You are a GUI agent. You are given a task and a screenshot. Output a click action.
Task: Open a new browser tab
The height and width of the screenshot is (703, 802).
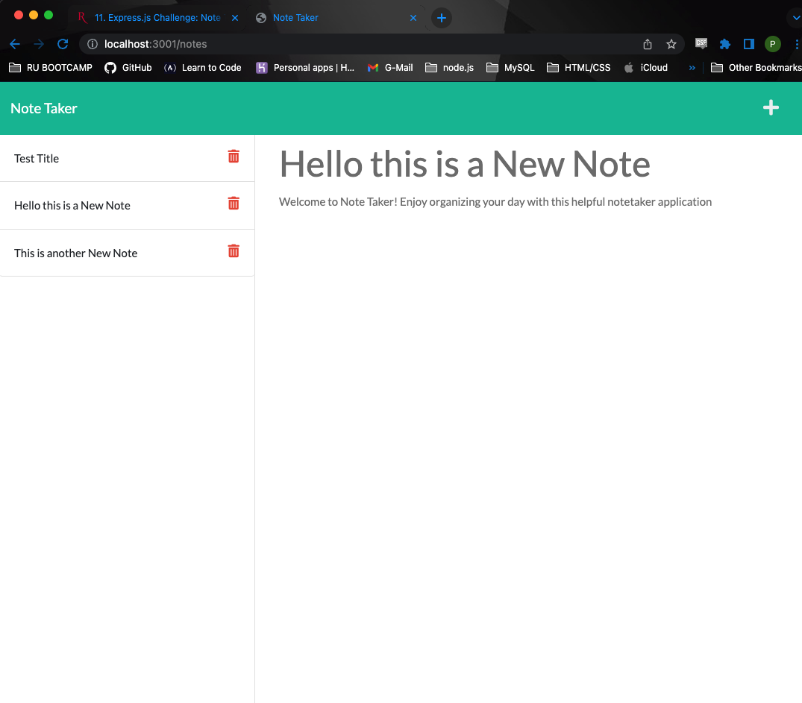[442, 18]
